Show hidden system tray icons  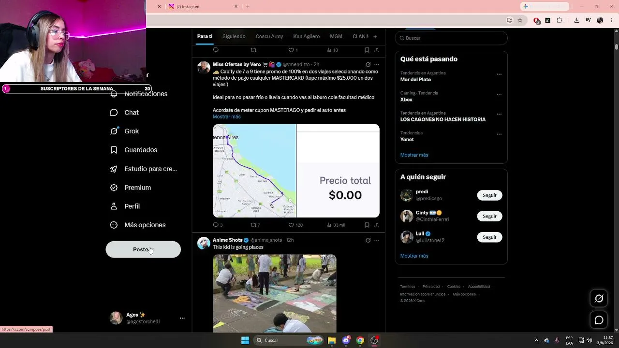536,340
